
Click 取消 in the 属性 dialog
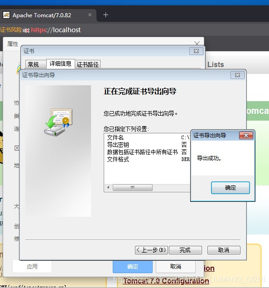(x=175, y=267)
